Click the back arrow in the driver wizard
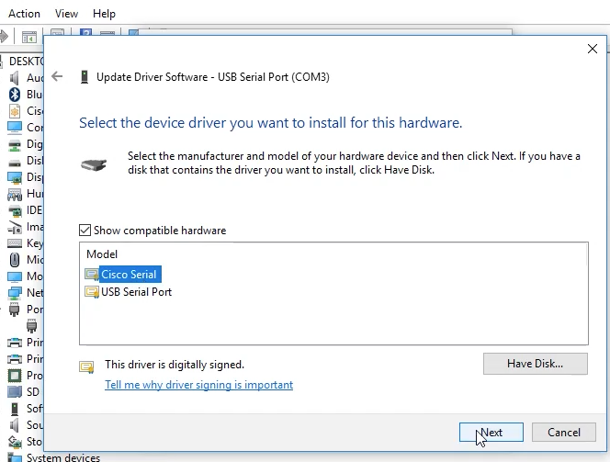This screenshot has height=462, width=610. tap(58, 77)
